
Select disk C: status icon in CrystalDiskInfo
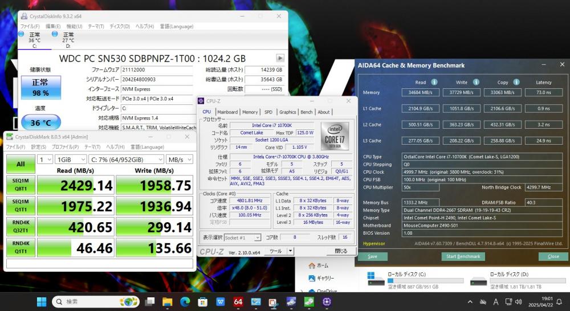pos(21,34)
